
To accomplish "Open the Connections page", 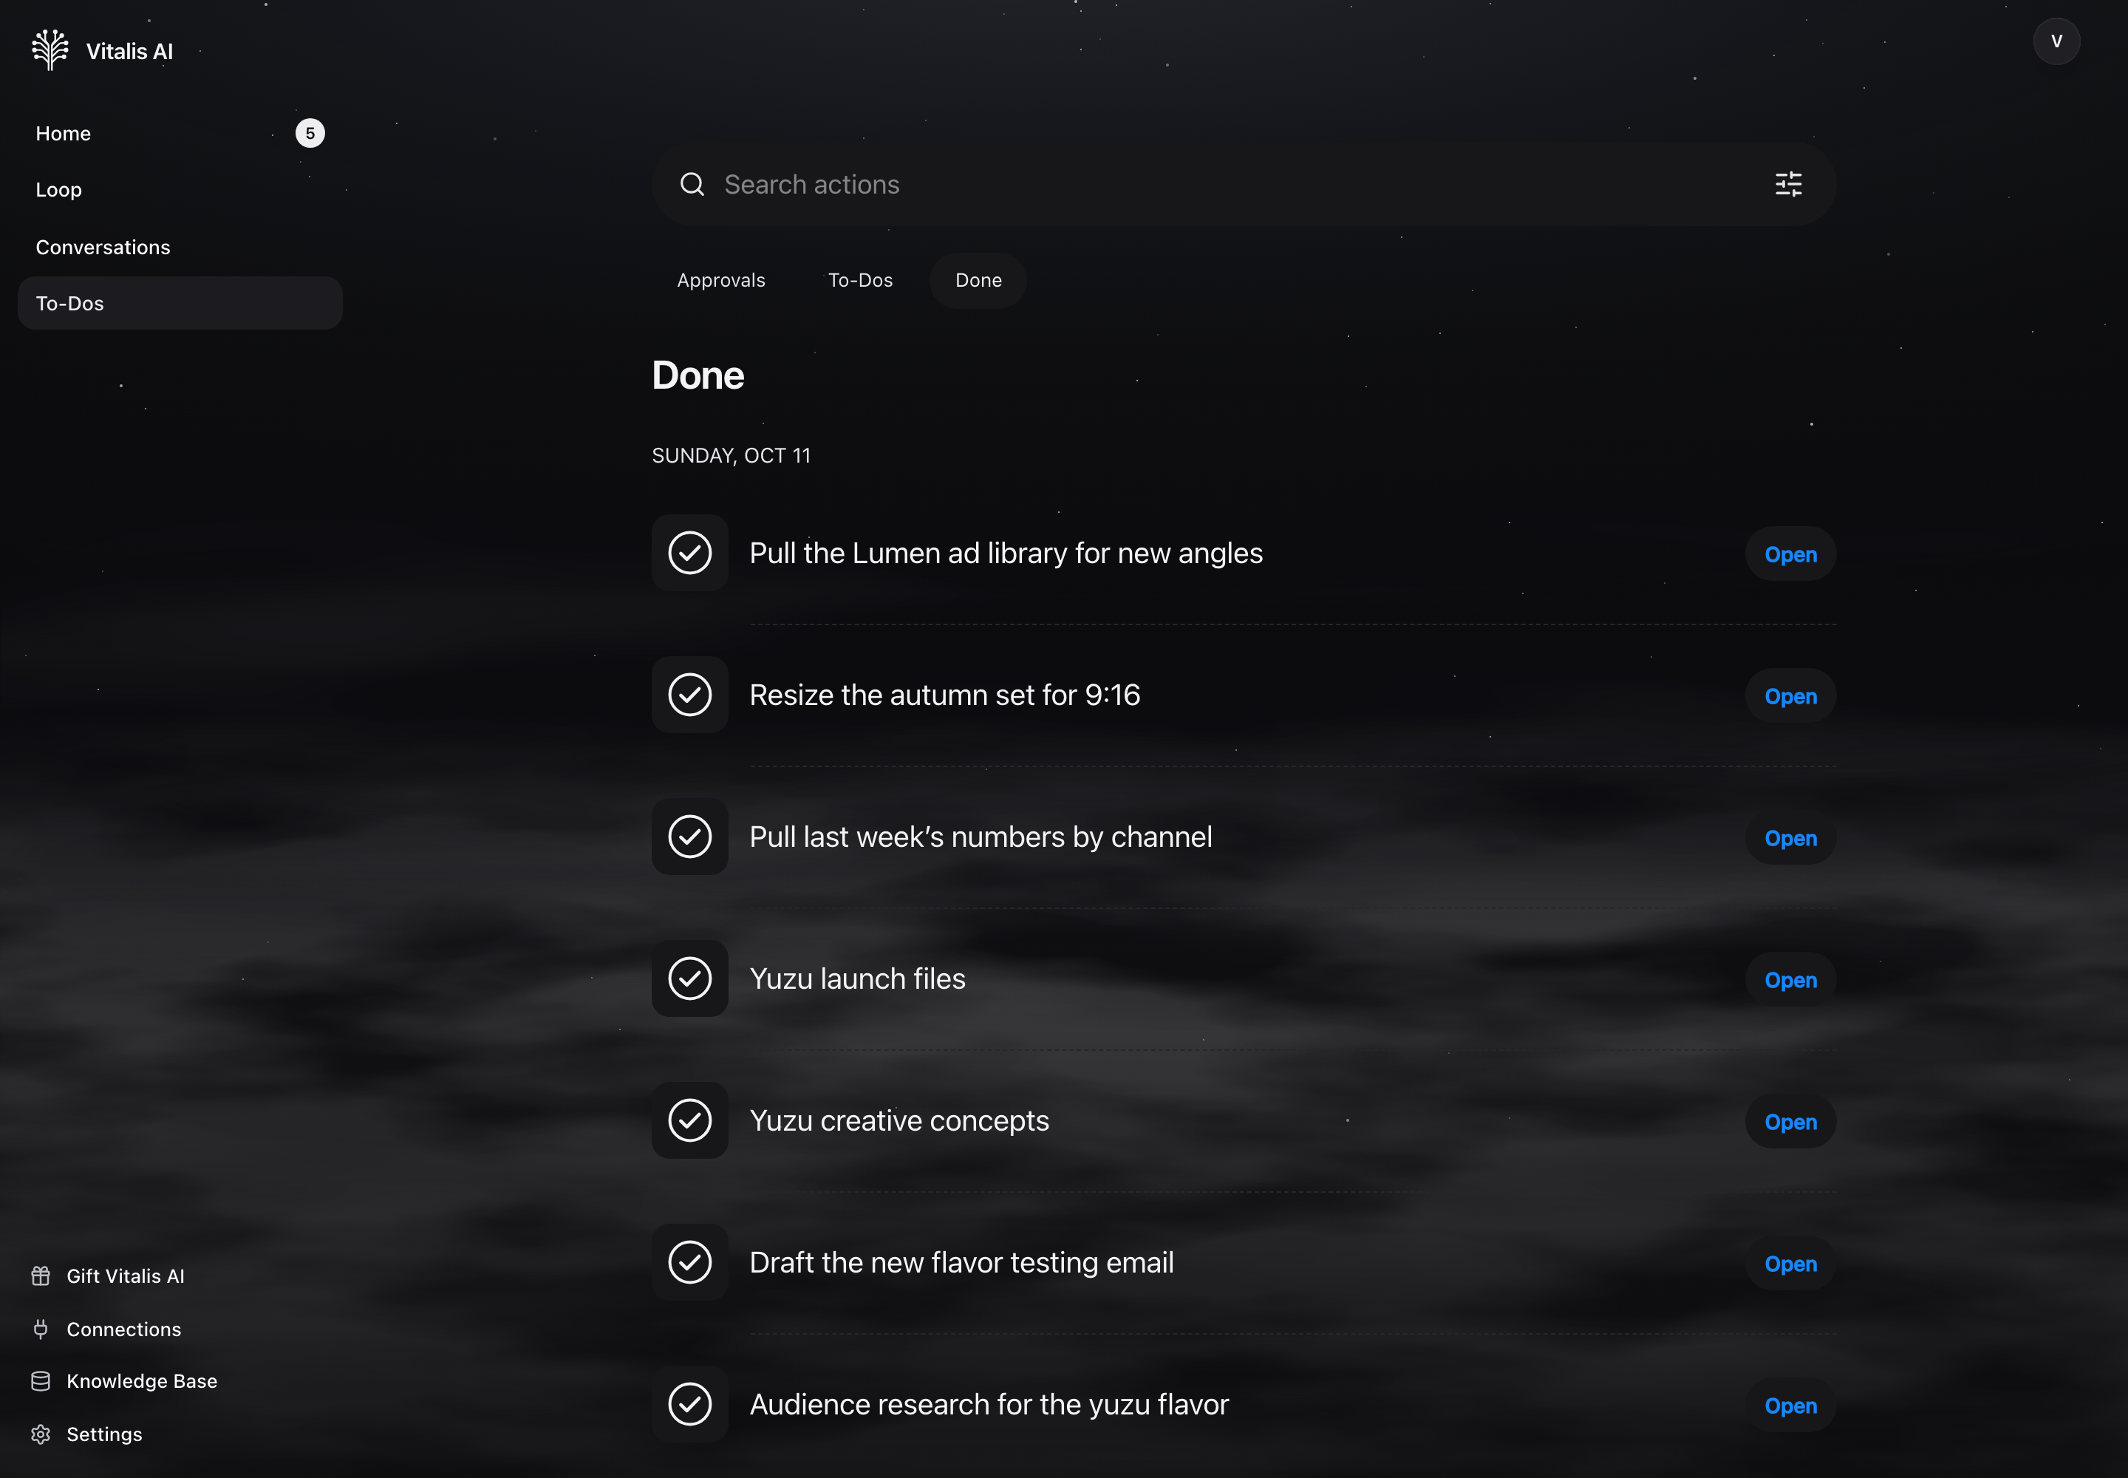I will 124,1329.
